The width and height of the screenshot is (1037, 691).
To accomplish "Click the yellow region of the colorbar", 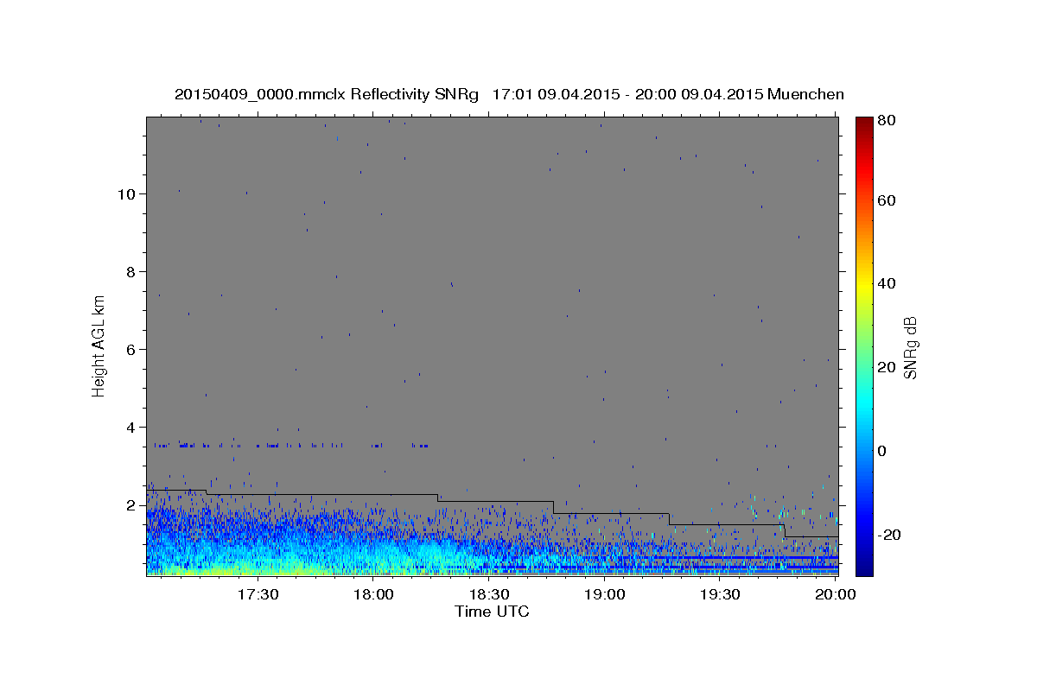I will click(864, 285).
